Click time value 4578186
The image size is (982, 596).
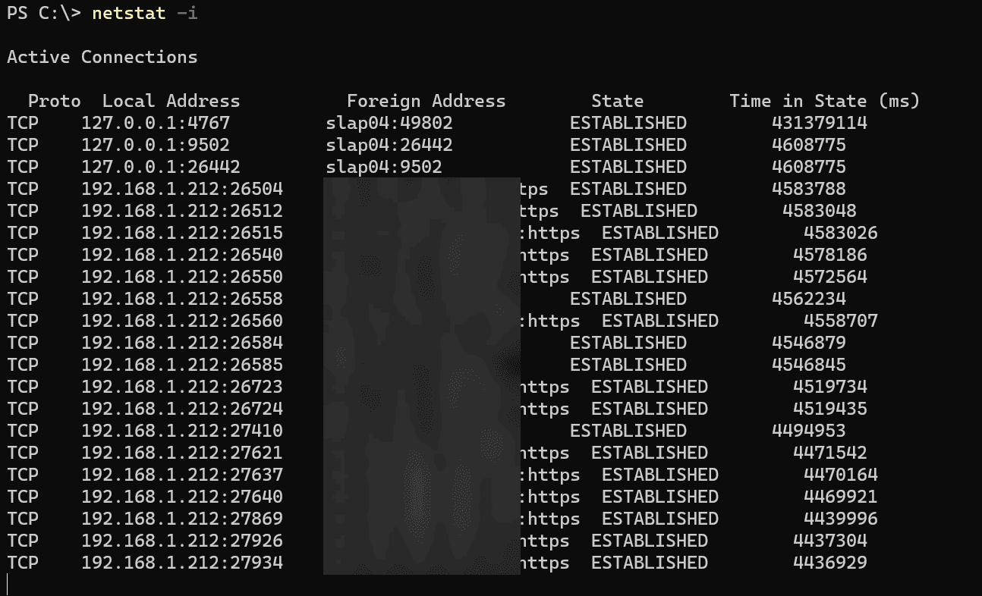(830, 255)
